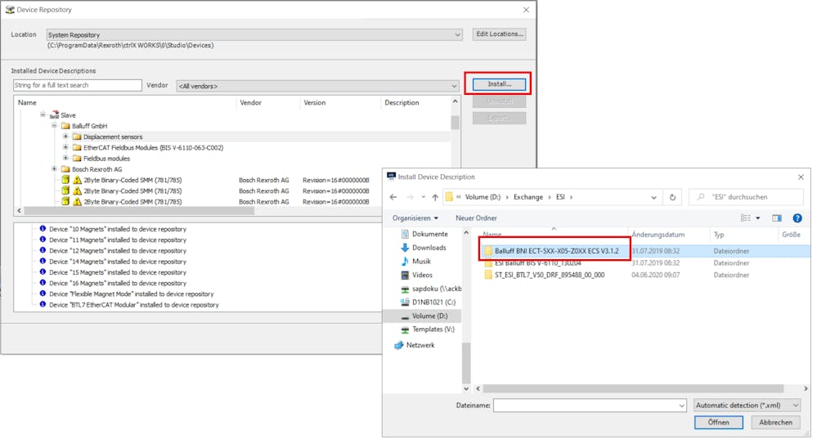Toggle the preview pane icon

tap(777, 218)
